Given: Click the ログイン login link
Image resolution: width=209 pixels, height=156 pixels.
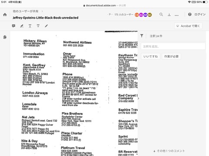Looking at the screenshot, I should pyautogui.click(x=200, y=14).
